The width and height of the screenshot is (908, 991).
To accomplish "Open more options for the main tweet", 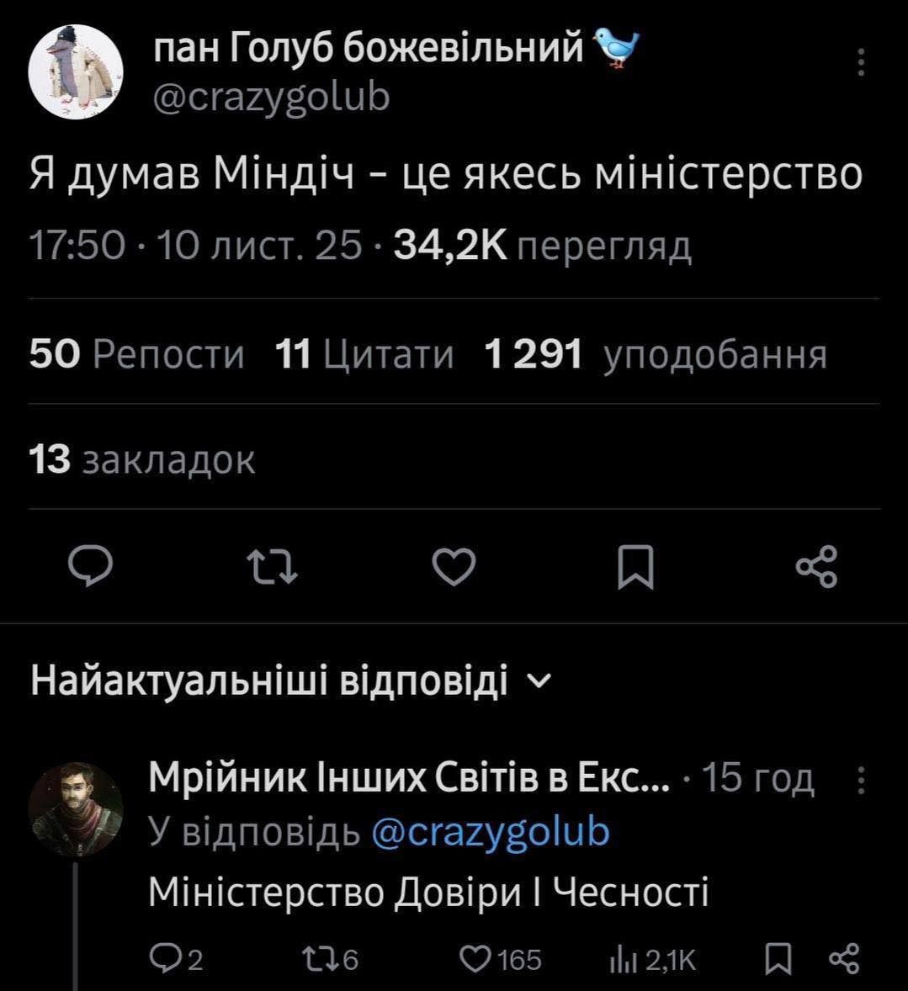I will pos(860,63).
